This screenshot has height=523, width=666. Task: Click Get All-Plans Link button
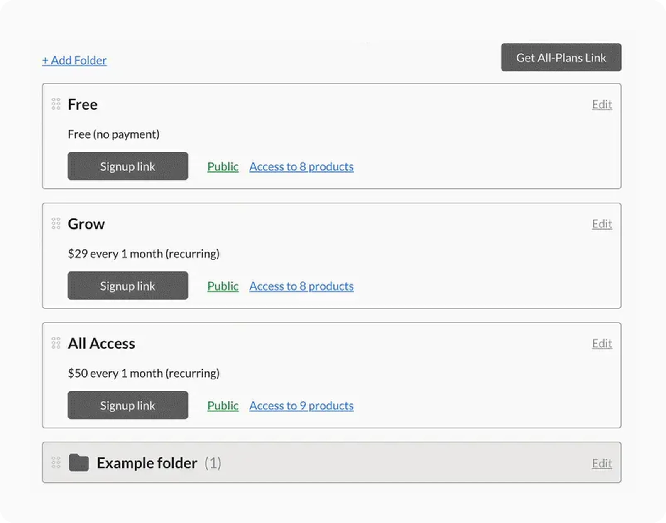pyautogui.click(x=561, y=57)
